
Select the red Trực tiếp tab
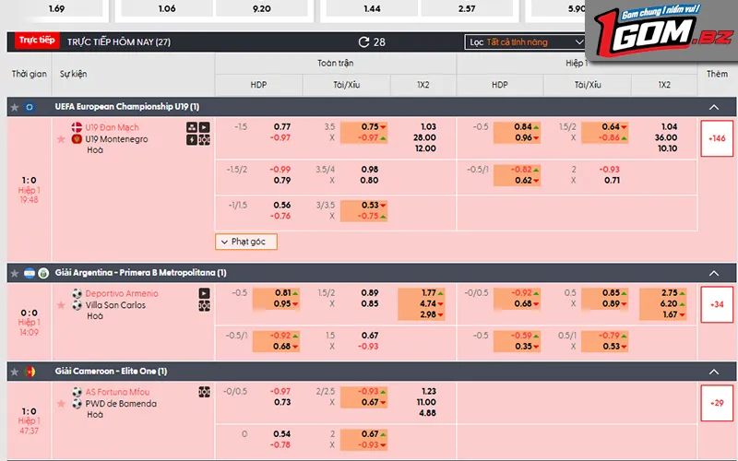[x=37, y=41]
